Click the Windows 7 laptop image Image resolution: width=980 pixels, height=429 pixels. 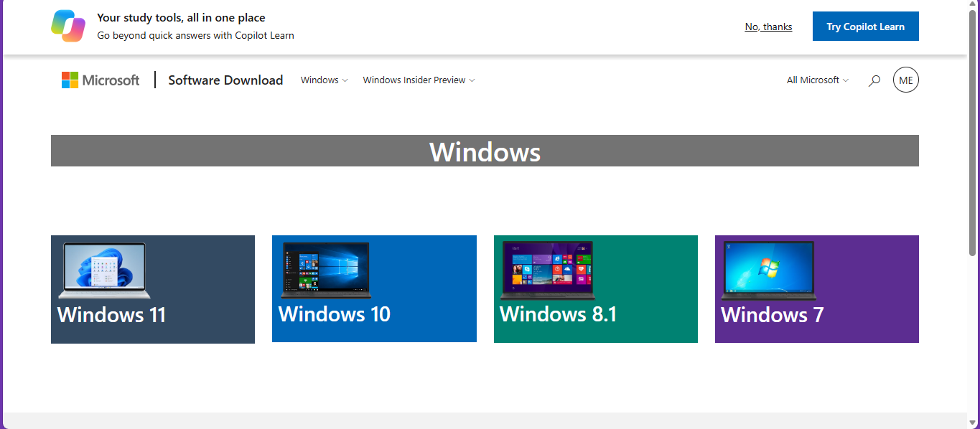[x=769, y=270]
